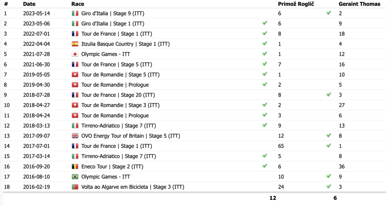This screenshot has height=206, width=388.
Task: Click the Brazilian flag beside 2016 Olympic Games
Action: [x=75, y=177]
